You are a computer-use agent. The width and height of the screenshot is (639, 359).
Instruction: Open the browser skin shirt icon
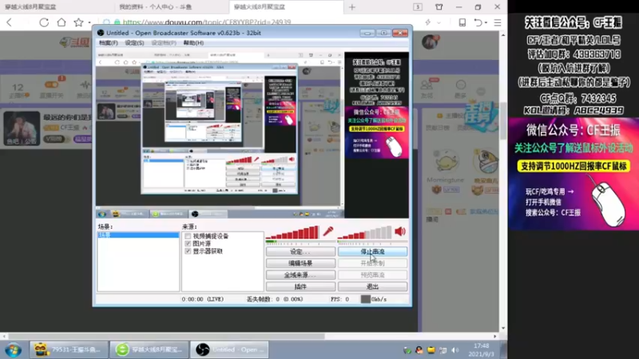[x=439, y=7]
